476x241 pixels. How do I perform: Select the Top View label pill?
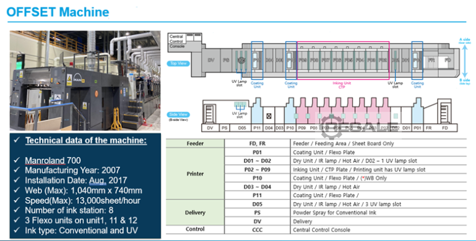(x=178, y=64)
